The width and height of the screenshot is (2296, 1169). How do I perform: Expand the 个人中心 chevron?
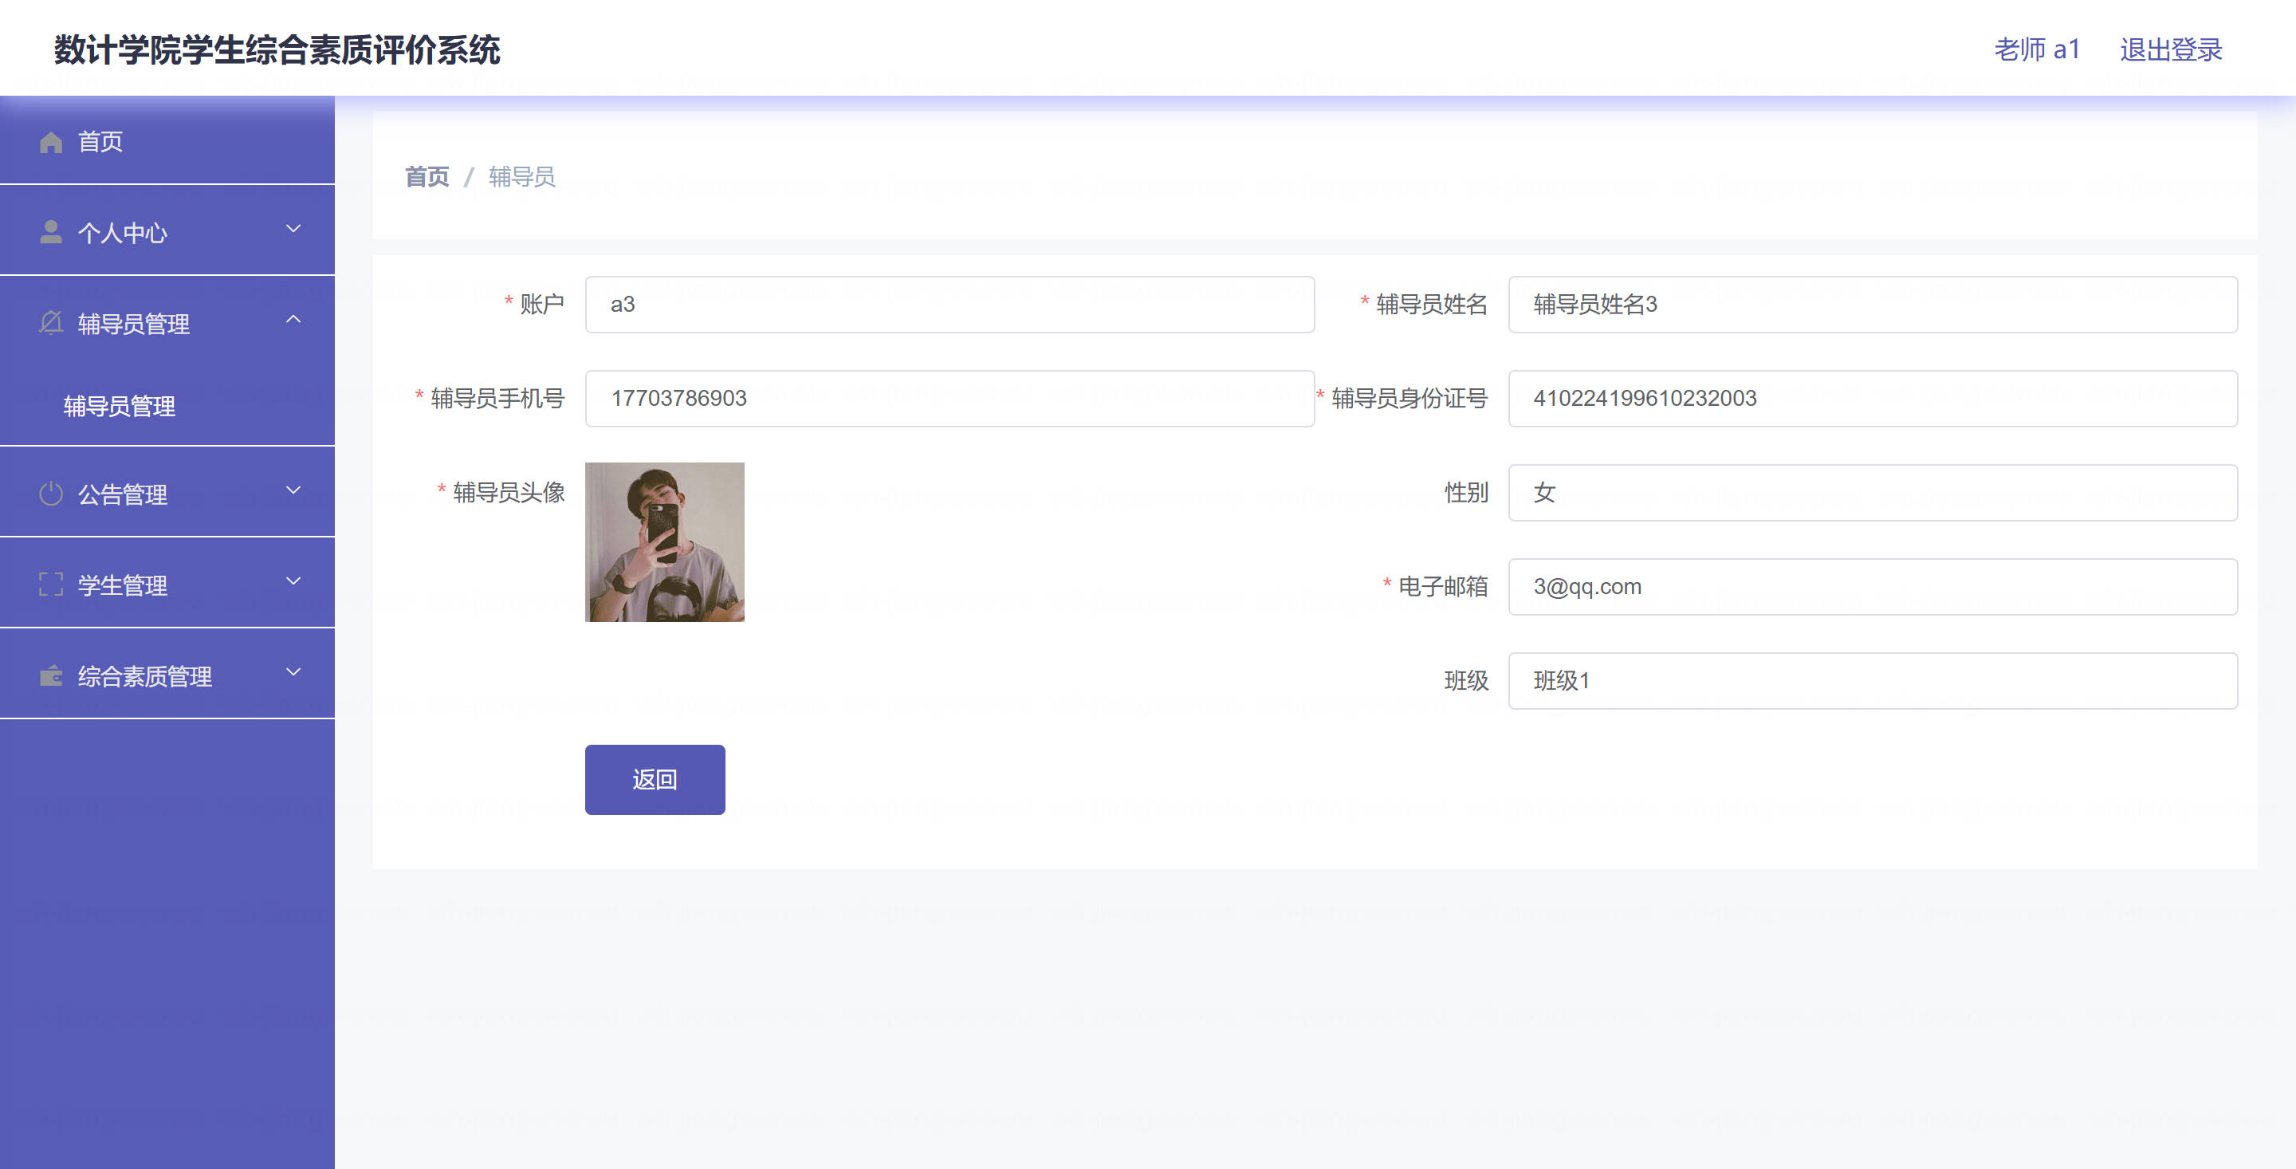pos(293,229)
